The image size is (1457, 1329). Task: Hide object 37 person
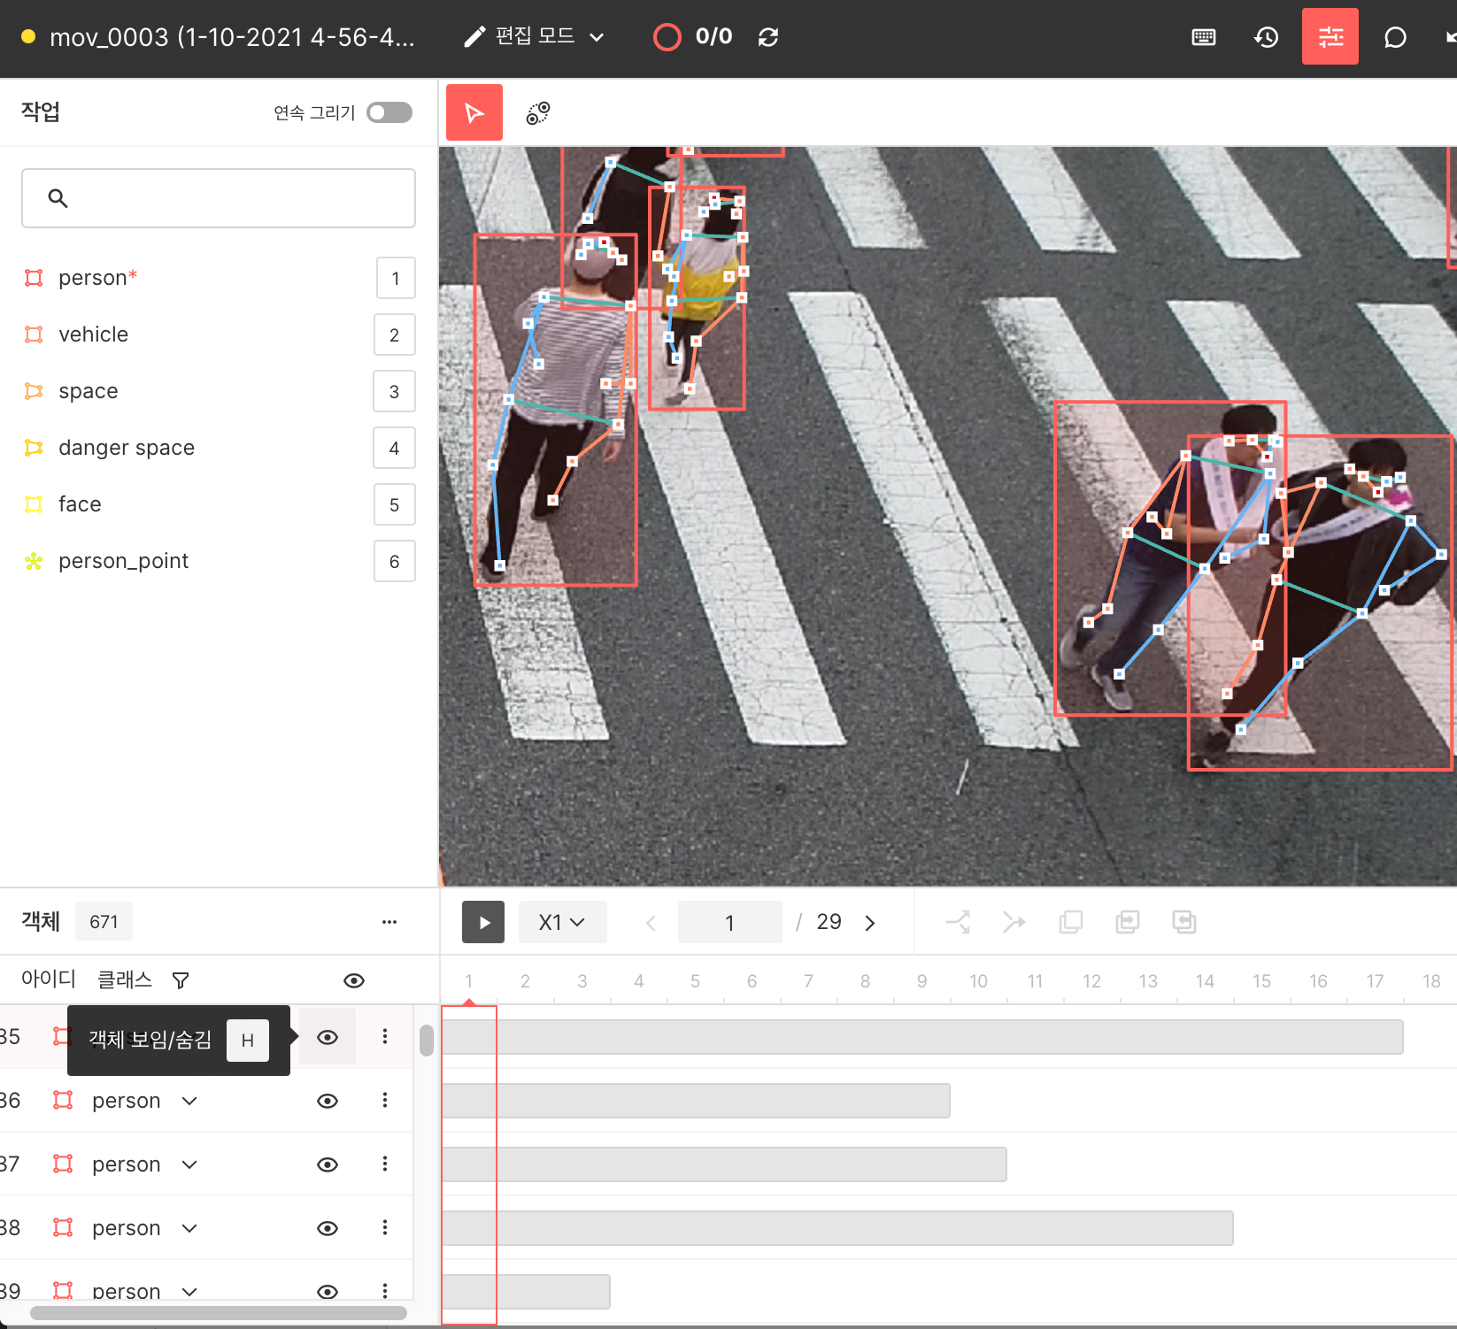(x=328, y=1164)
